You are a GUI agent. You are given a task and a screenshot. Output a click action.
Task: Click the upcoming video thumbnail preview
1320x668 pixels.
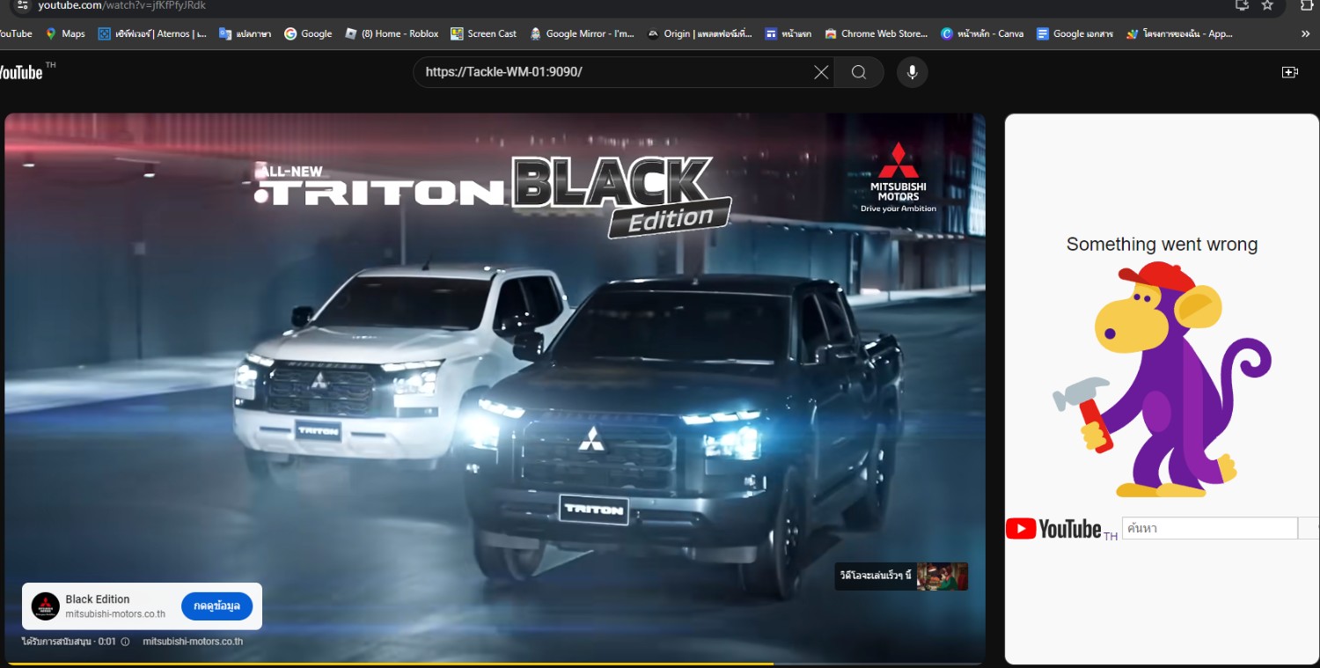[942, 576]
